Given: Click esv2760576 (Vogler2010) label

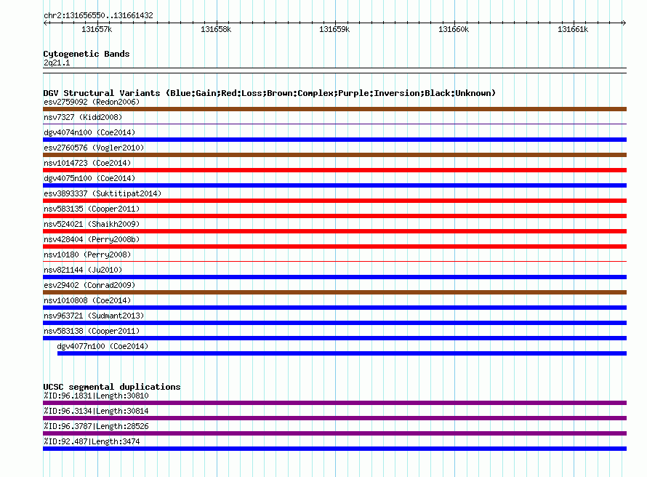Looking at the screenshot, I should click(94, 148).
